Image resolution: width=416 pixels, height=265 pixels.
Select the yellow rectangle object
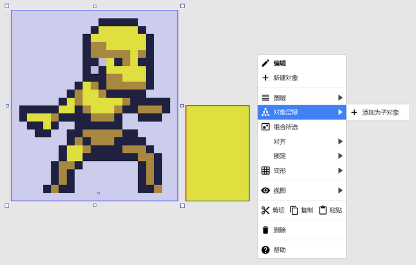coord(218,153)
